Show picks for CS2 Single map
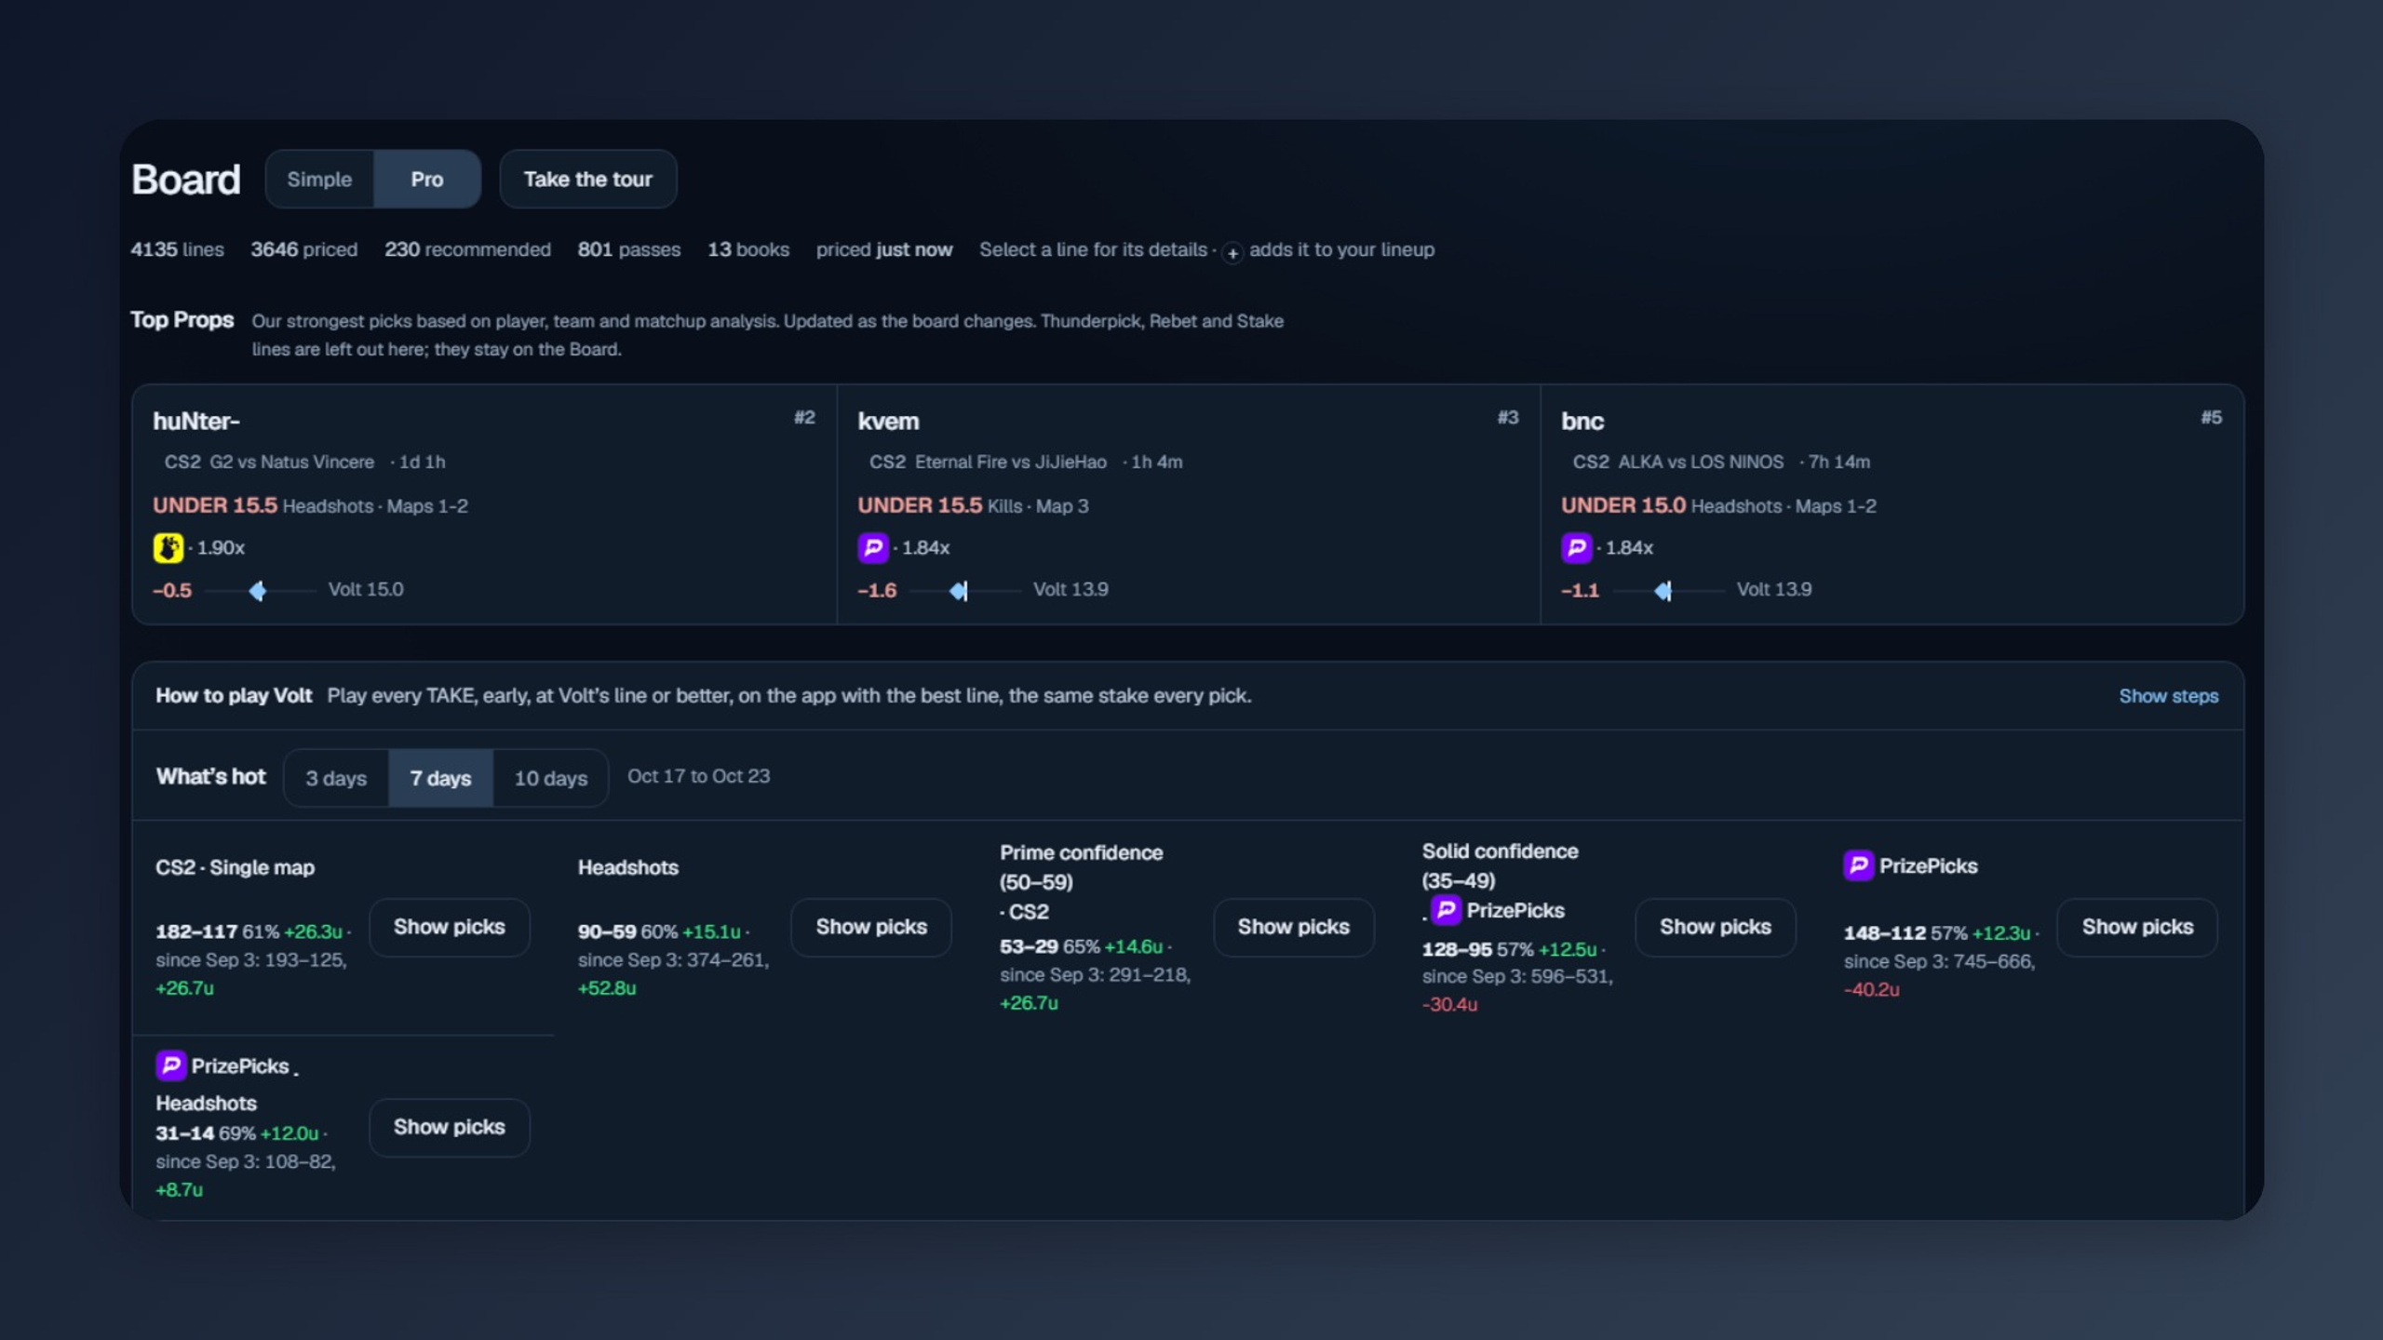 point(450,927)
